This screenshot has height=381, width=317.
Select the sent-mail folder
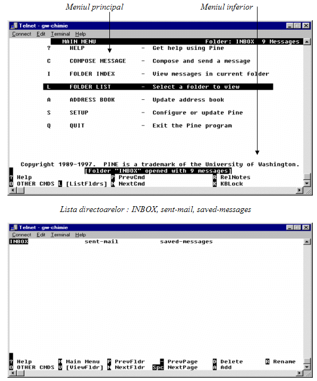pyautogui.click(x=101, y=242)
